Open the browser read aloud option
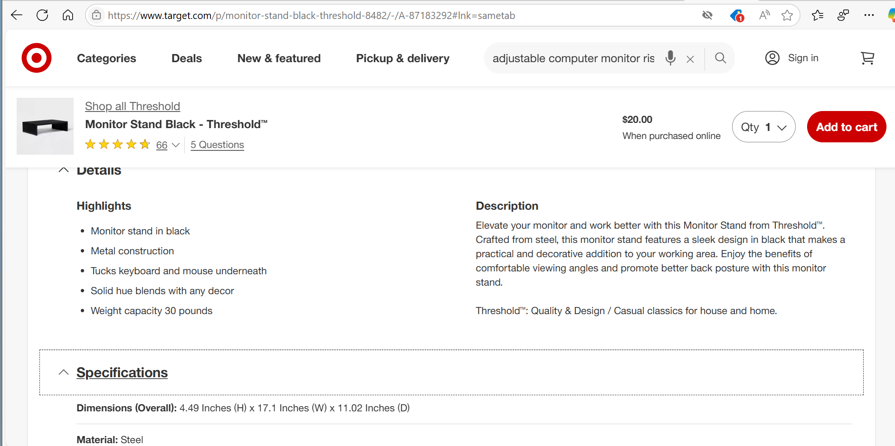The width and height of the screenshot is (895, 446). (x=764, y=15)
